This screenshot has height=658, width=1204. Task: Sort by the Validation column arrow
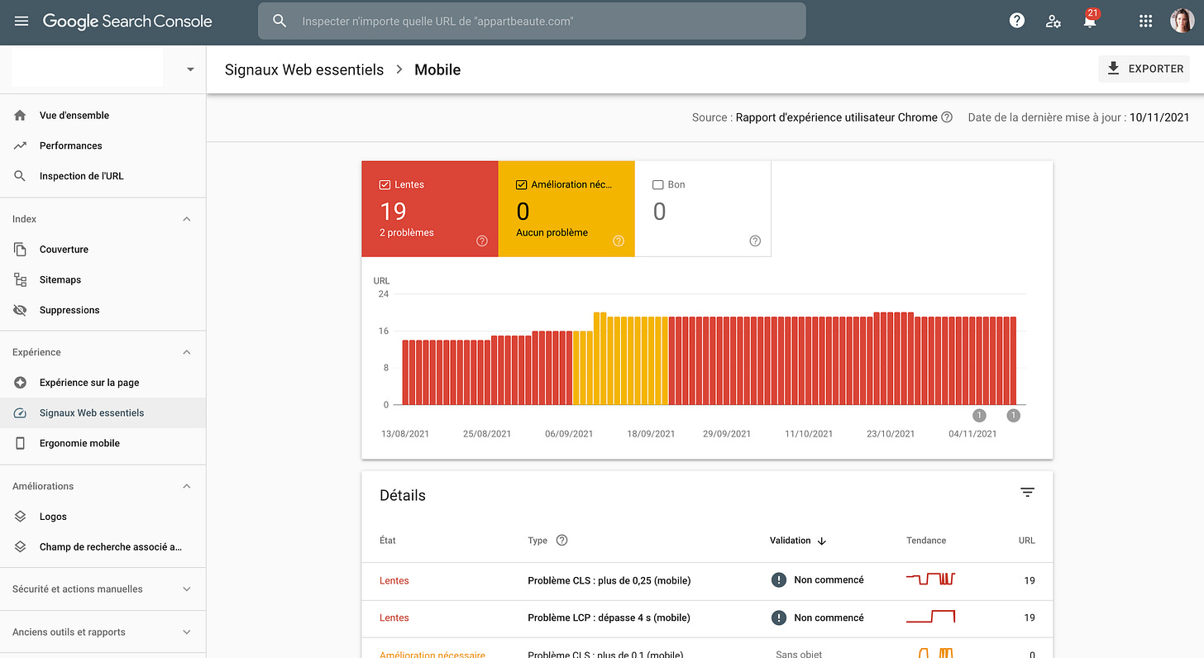(822, 541)
